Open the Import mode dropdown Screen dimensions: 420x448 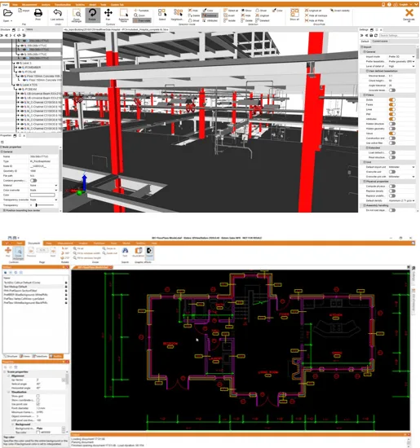point(401,56)
